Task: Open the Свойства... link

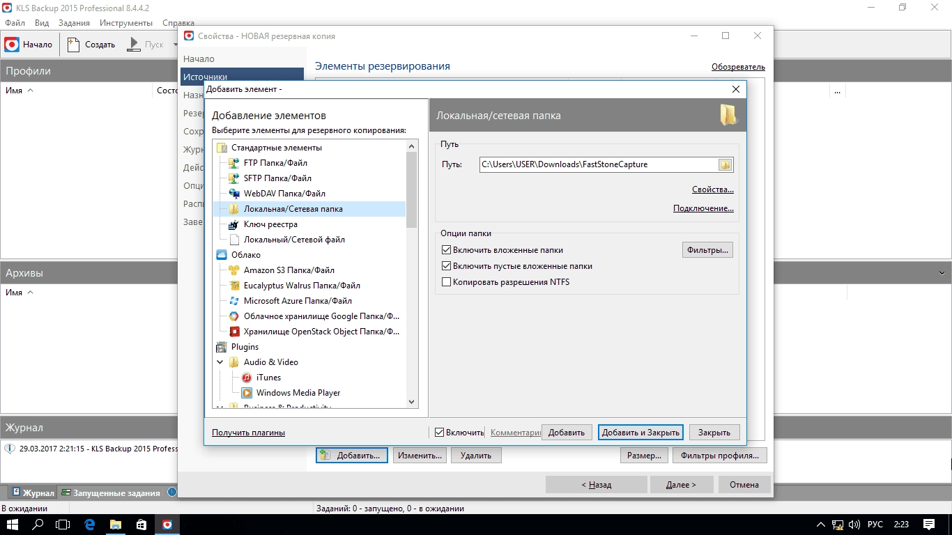Action: point(712,189)
